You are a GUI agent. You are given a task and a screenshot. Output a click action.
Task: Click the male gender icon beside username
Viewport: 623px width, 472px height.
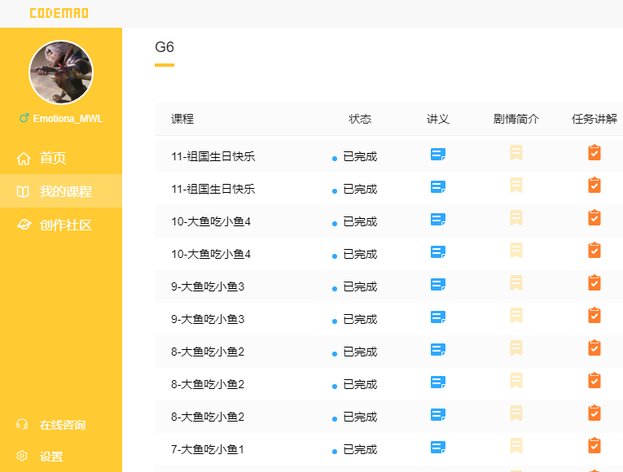click(24, 118)
